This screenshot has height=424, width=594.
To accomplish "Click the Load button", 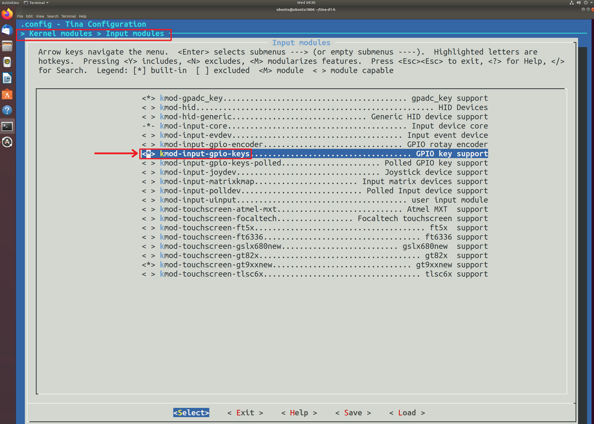I will click(x=407, y=413).
